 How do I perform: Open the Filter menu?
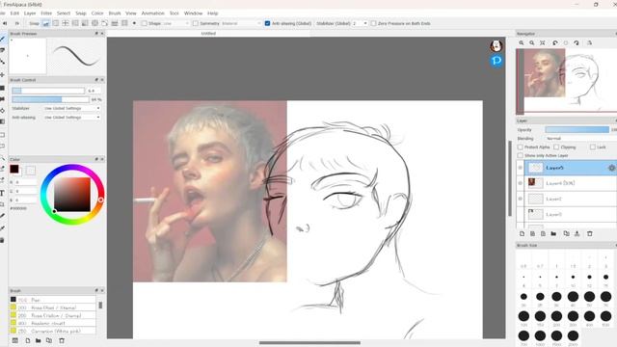tap(46, 13)
